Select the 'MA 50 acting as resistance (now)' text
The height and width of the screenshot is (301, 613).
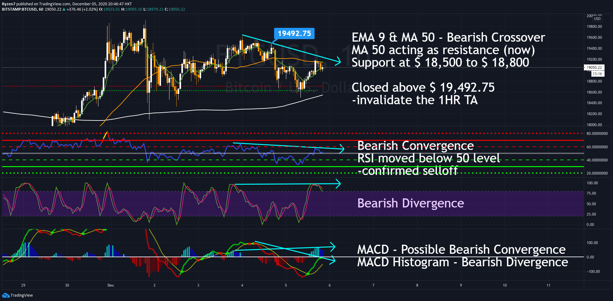tap(443, 50)
